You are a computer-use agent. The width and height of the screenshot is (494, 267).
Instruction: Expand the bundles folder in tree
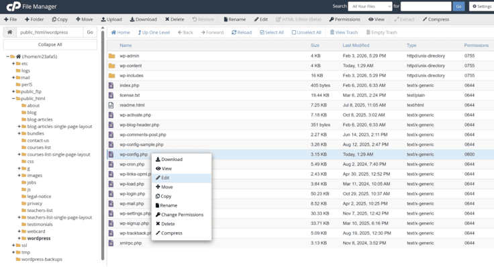[19, 133]
